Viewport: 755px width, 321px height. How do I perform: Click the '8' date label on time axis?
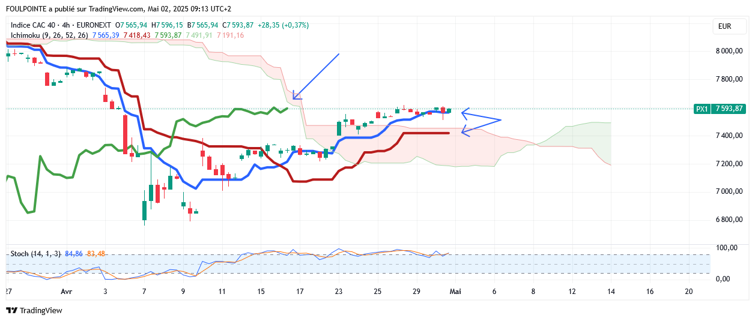click(x=533, y=291)
